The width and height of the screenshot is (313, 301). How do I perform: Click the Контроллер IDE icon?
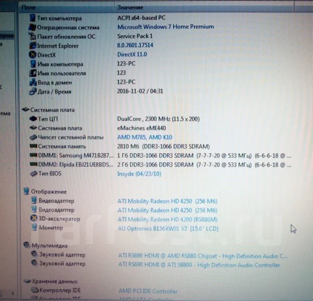coord(35,290)
